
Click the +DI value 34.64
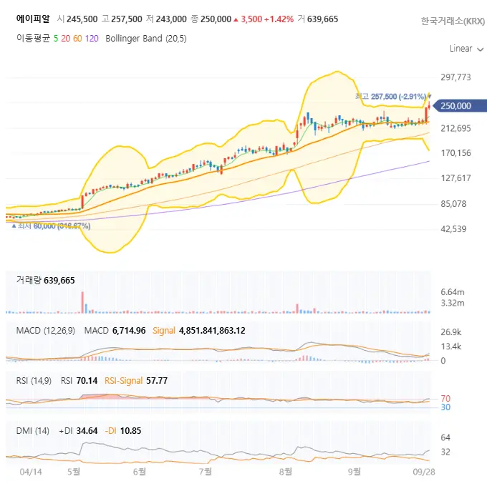click(87, 431)
